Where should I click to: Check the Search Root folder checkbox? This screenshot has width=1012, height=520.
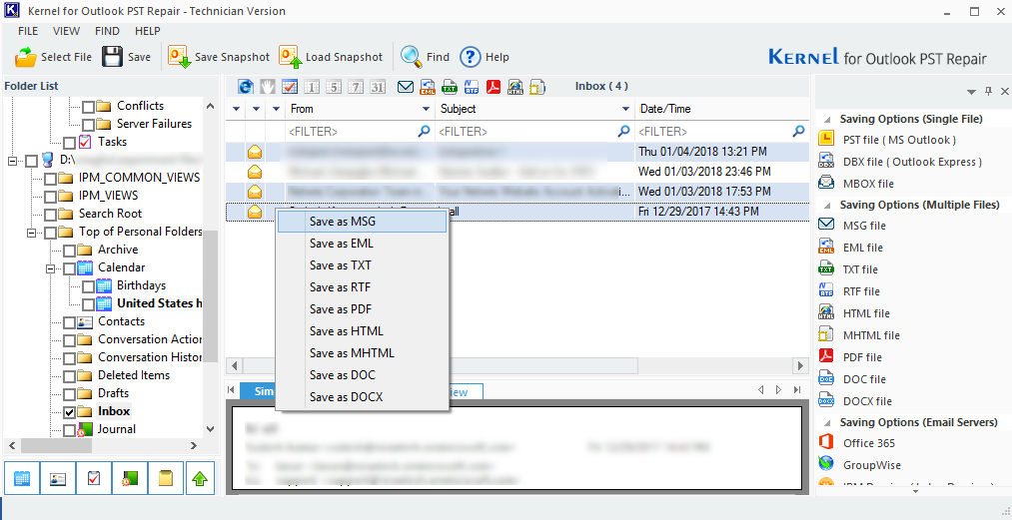[50, 215]
